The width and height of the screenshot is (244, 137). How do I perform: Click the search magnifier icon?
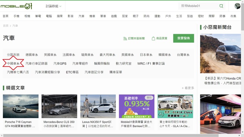pyautogui.click(x=221, y=6)
